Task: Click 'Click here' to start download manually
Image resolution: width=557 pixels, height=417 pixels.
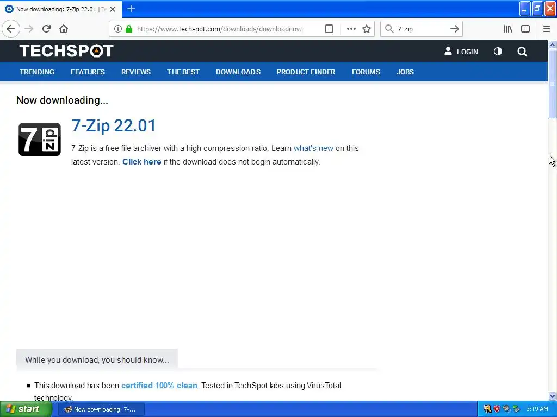Action: pos(142,162)
